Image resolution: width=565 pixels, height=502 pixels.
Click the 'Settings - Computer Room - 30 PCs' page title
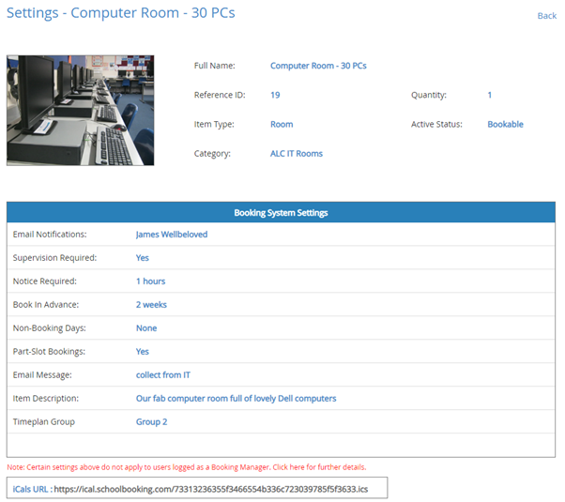coord(121,13)
